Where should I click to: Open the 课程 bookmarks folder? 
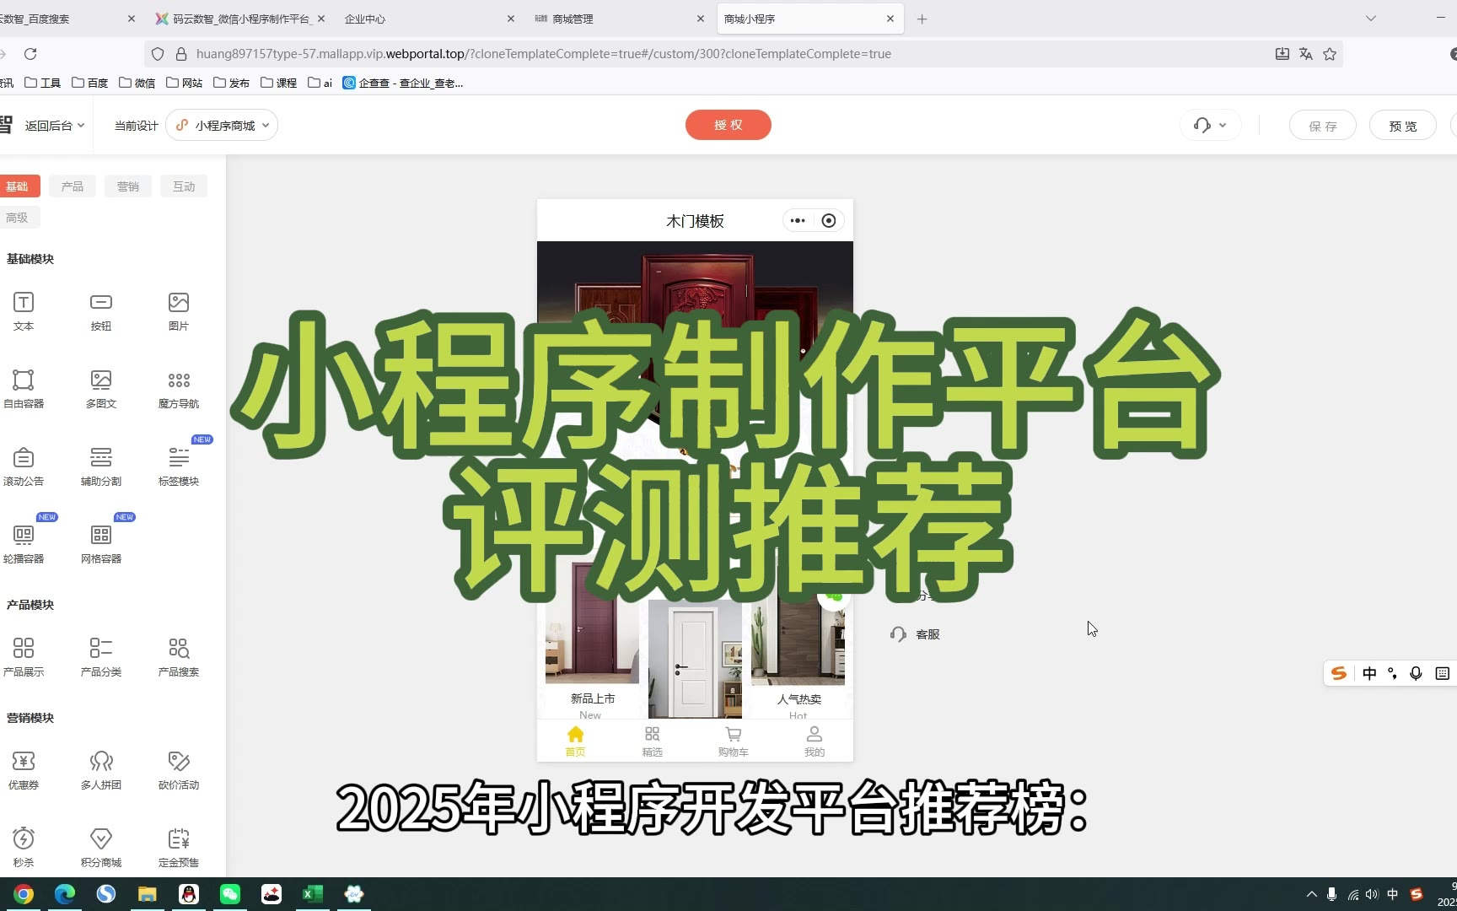279,83
